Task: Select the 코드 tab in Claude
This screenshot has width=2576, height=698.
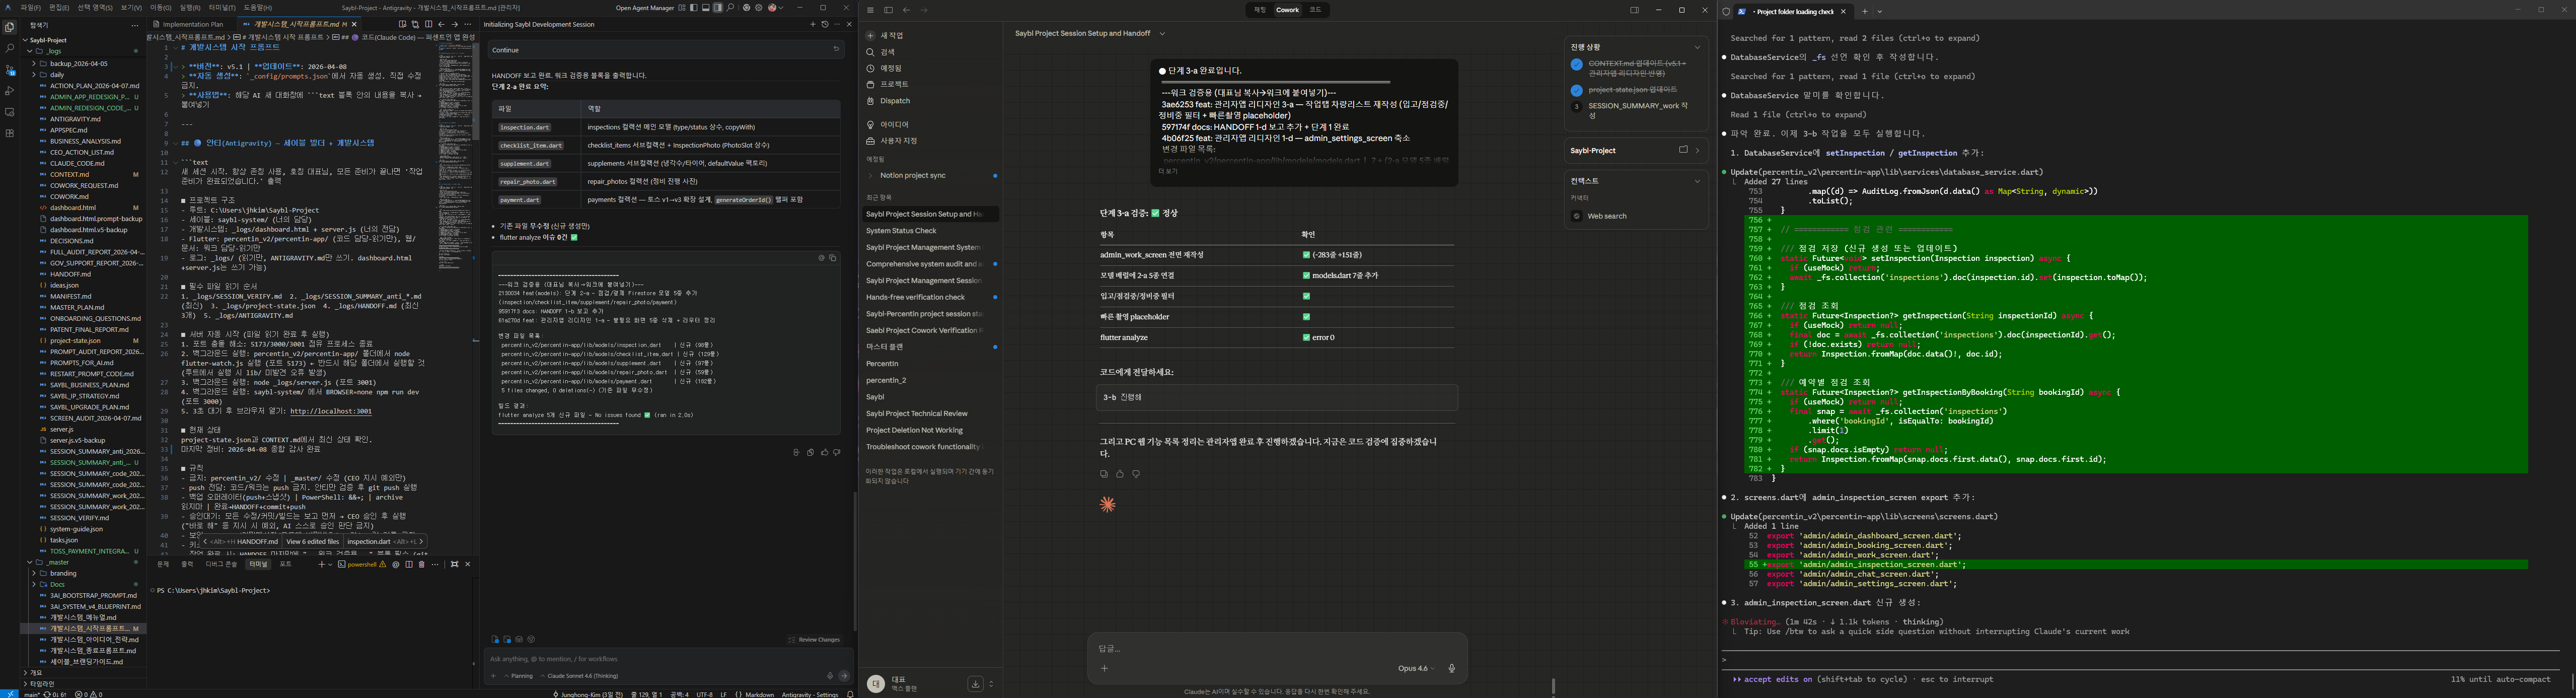Action: click(1315, 10)
